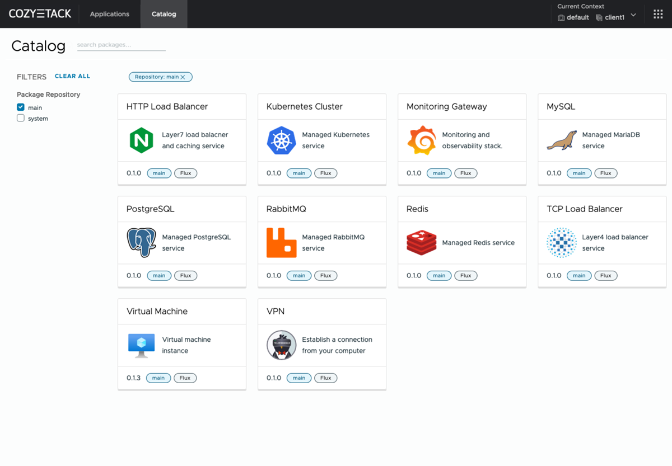Image resolution: width=672 pixels, height=466 pixels.
Task: Open the apps grid icon in header
Action: (x=658, y=14)
